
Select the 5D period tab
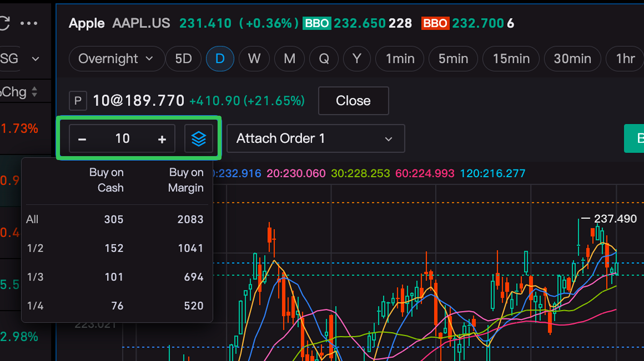(x=183, y=59)
